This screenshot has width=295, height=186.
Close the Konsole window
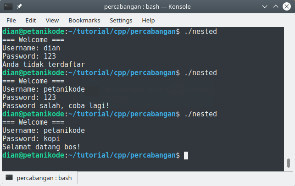click(287, 6)
